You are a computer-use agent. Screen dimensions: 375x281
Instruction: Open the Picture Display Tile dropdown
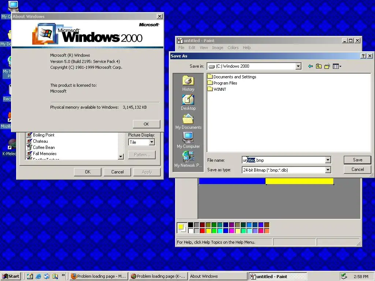pyautogui.click(x=152, y=142)
